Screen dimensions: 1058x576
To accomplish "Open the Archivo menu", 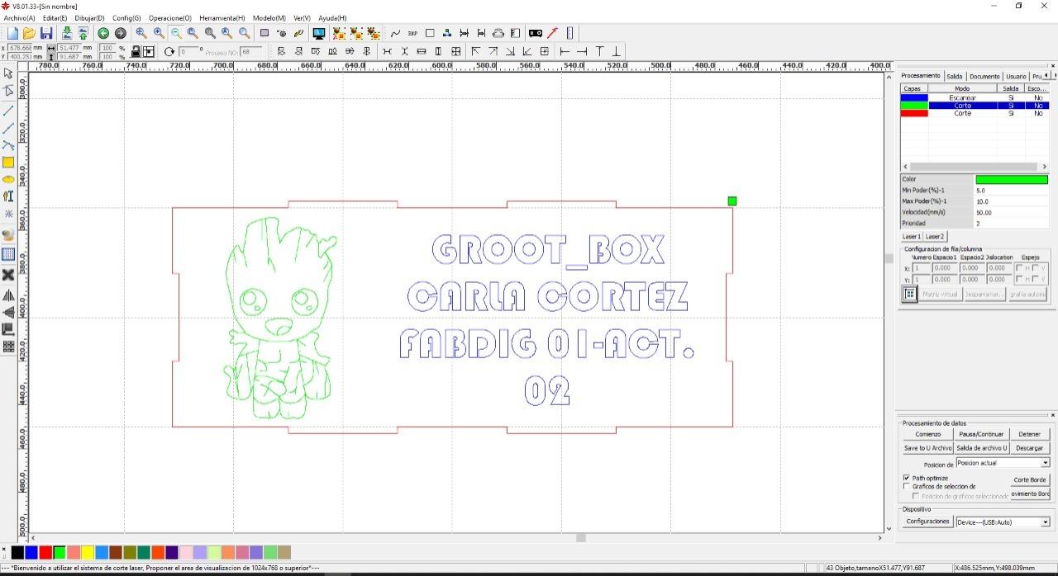I will point(20,17).
